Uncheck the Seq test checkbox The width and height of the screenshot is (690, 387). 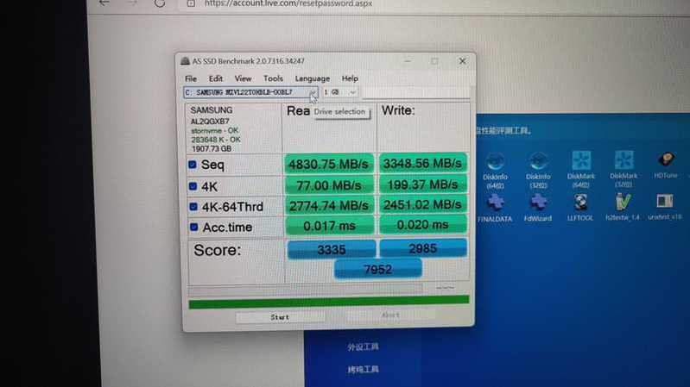click(193, 165)
